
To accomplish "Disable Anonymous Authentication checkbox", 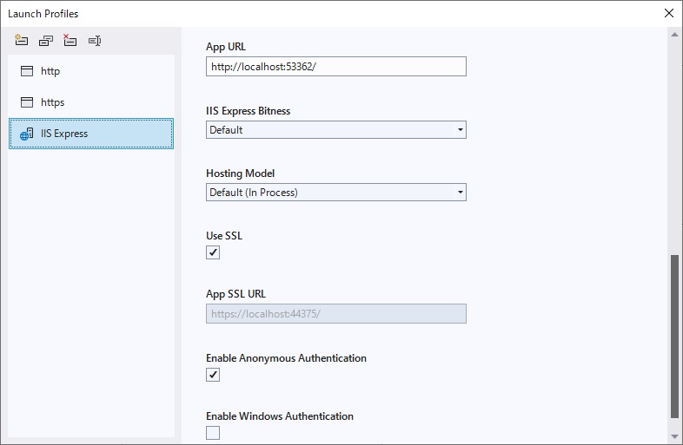I will [213, 375].
